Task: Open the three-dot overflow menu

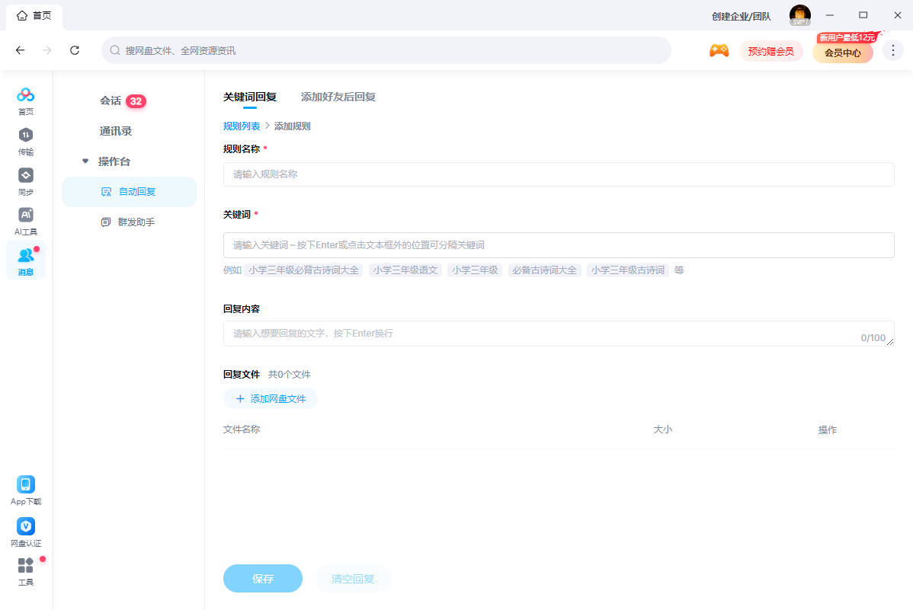Action: [892, 50]
